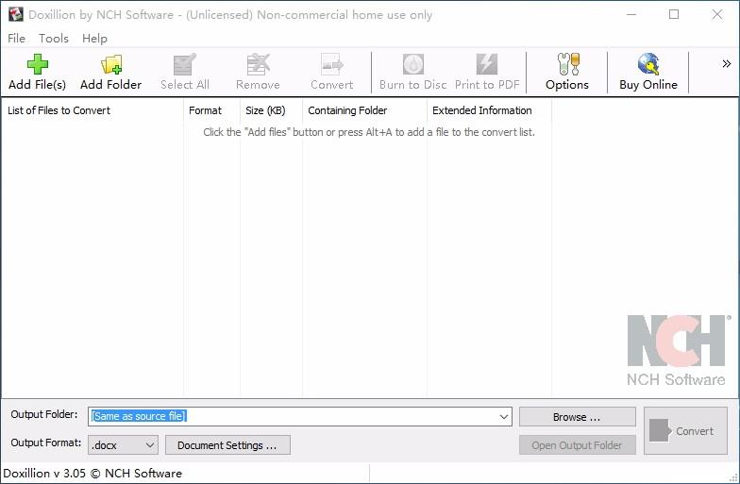The height and width of the screenshot is (484, 740).
Task: Click the Select All toolbar icon
Action: tap(185, 64)
